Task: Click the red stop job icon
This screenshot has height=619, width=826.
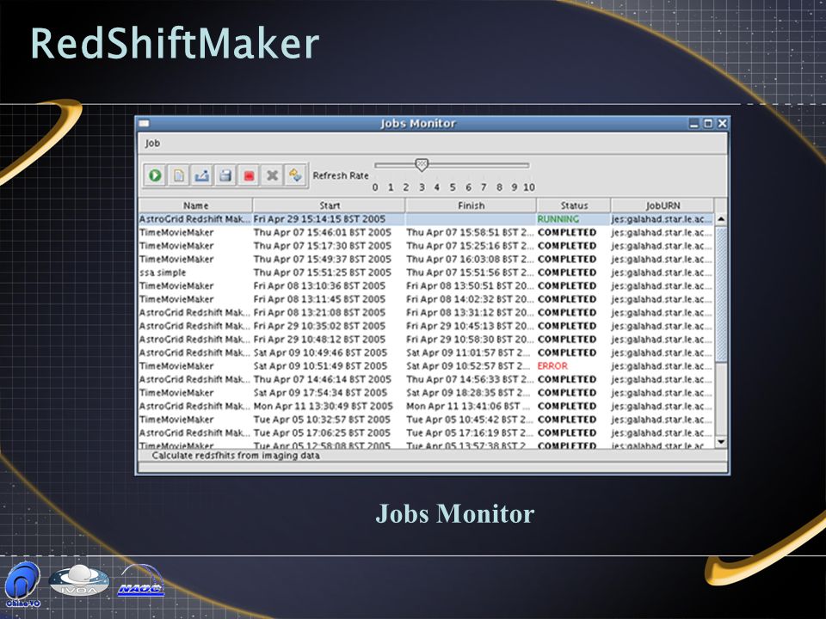Action: click(x=249, y=175)
